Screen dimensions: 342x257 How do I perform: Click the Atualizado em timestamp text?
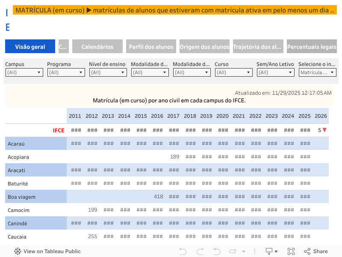[283, 93]
